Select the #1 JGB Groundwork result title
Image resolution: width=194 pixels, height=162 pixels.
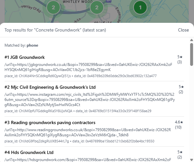click(24, 57)
